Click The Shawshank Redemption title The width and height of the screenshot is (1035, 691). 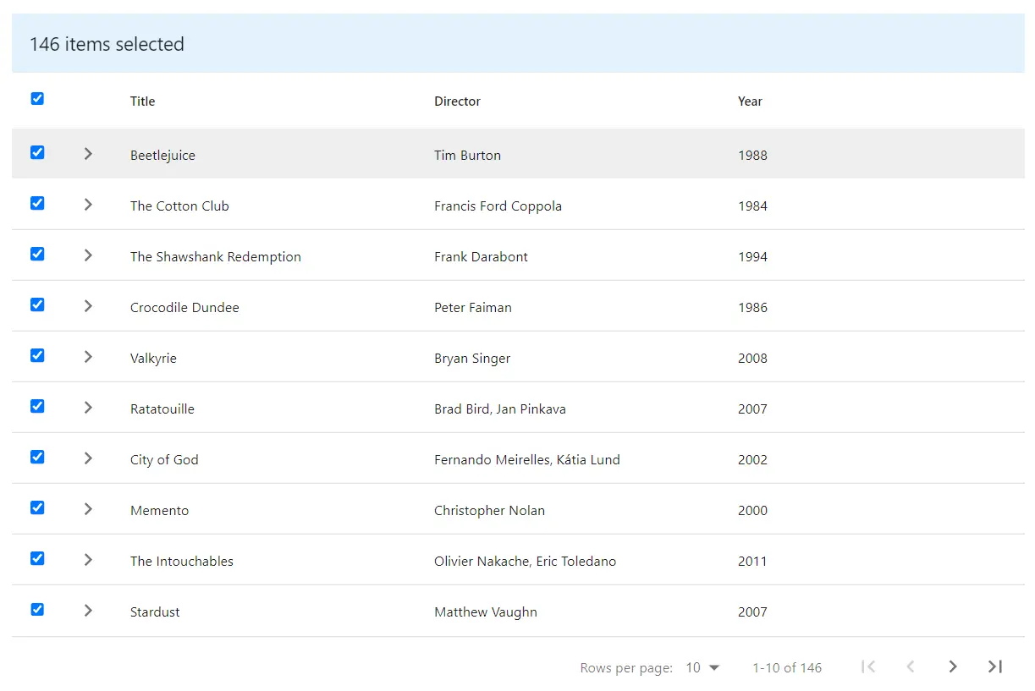point(216,257)
